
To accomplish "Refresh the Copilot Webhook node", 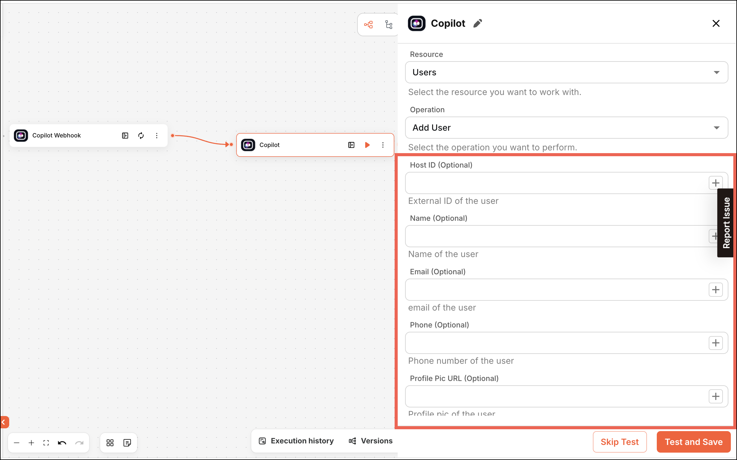I will tap(141, 136).
